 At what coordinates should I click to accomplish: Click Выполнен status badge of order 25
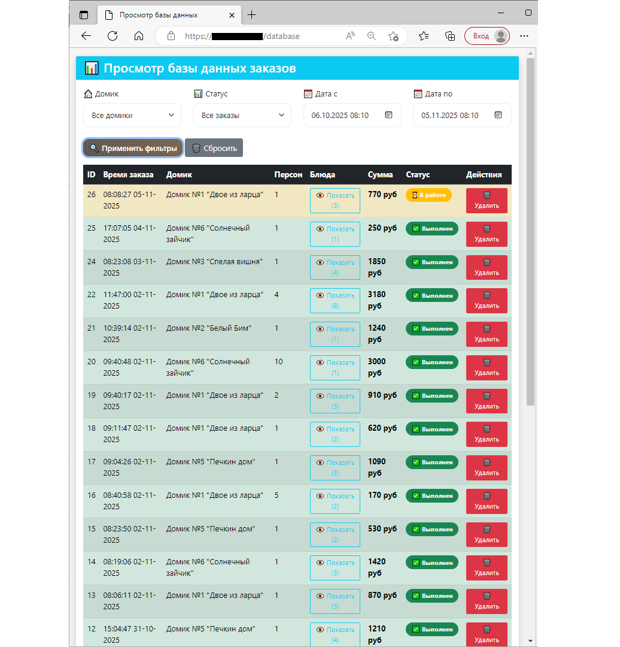[432, 228]
